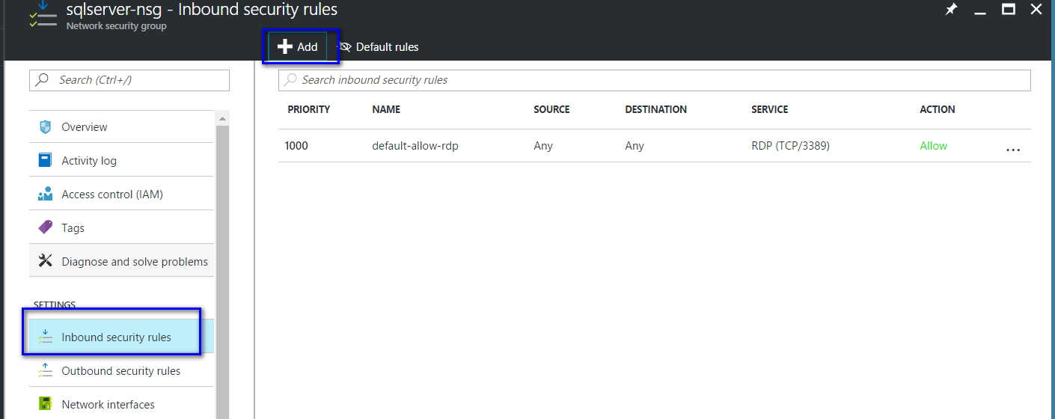
Task: Click the sidebar scrollbar up arrow
Action: pos(221,118)
